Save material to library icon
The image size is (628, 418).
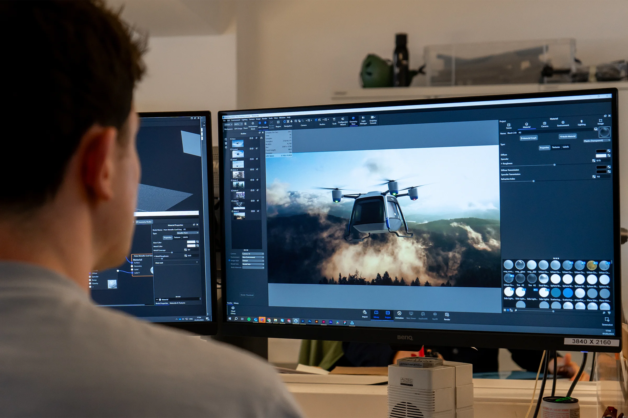(596, 129)
